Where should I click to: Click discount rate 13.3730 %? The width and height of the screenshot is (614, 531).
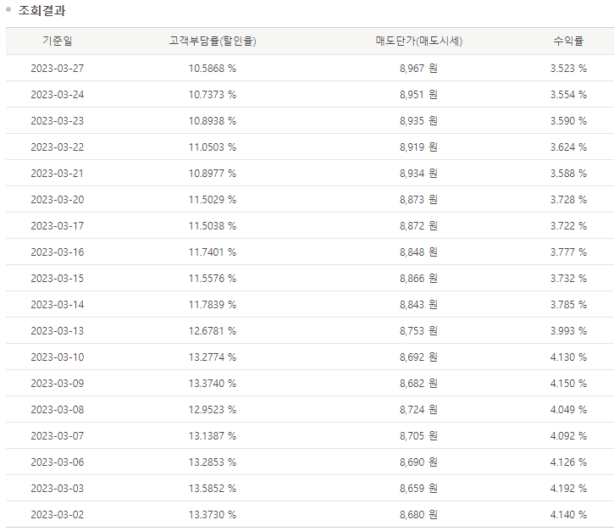(213, 514)
